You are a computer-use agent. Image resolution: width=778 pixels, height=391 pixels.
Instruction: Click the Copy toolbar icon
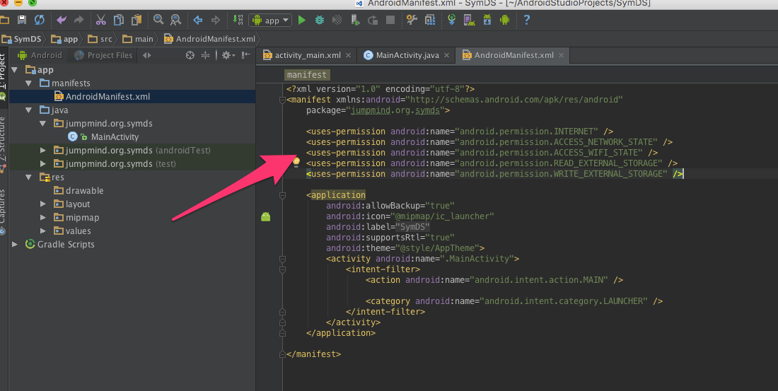(119, 20)
